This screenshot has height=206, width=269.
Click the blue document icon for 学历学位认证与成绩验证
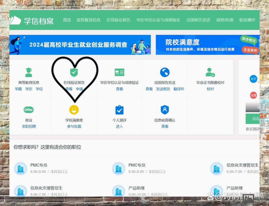pos(119,72)
